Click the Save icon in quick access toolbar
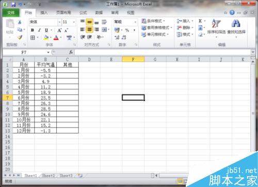 click(x=13, y=4)
